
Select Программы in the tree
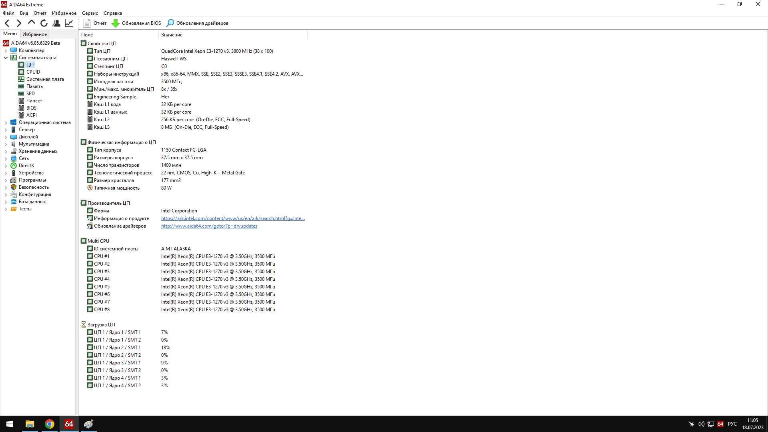pos(32,180)
